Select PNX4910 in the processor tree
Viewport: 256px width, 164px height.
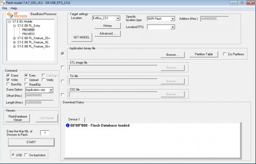pyautogui.click(x=29, y=34)
